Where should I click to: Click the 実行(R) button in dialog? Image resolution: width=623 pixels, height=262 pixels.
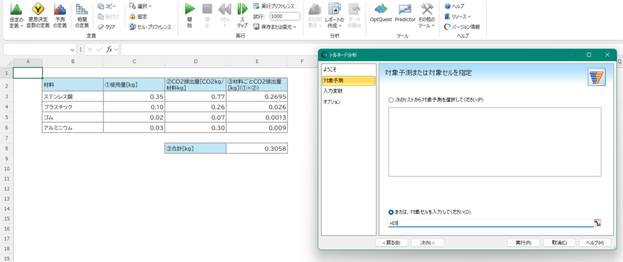tap(524, 243)
